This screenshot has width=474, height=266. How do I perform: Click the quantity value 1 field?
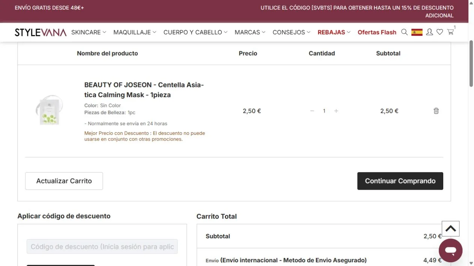coord(324,111)
